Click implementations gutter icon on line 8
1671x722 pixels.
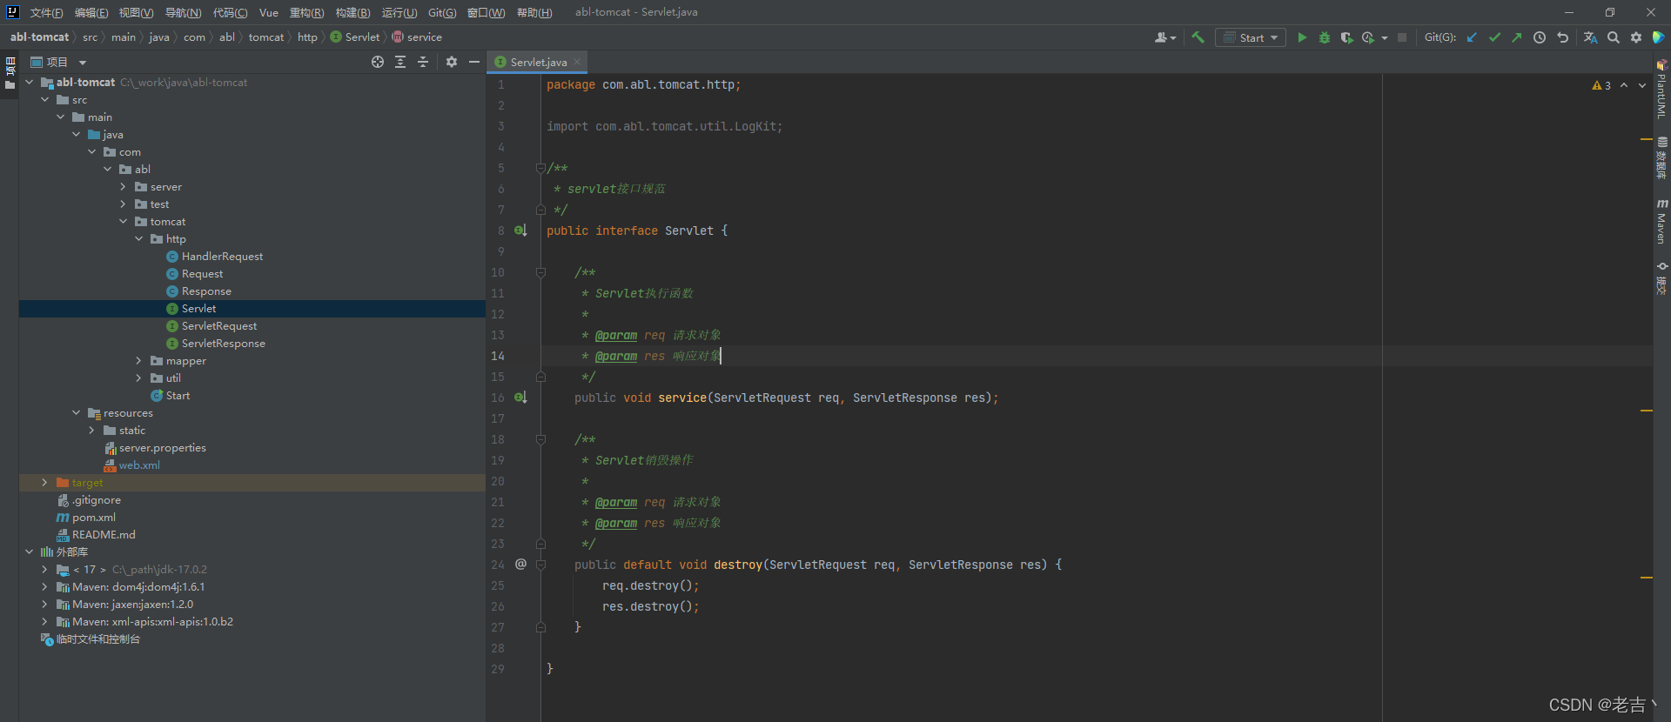coord(520,231)
